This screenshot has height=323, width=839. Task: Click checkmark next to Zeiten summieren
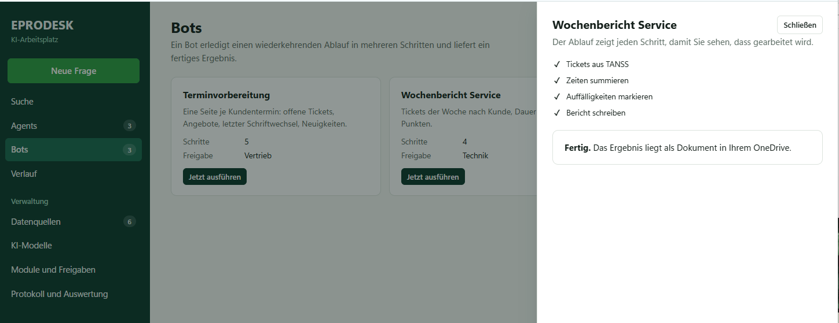(x=557, y=80)
